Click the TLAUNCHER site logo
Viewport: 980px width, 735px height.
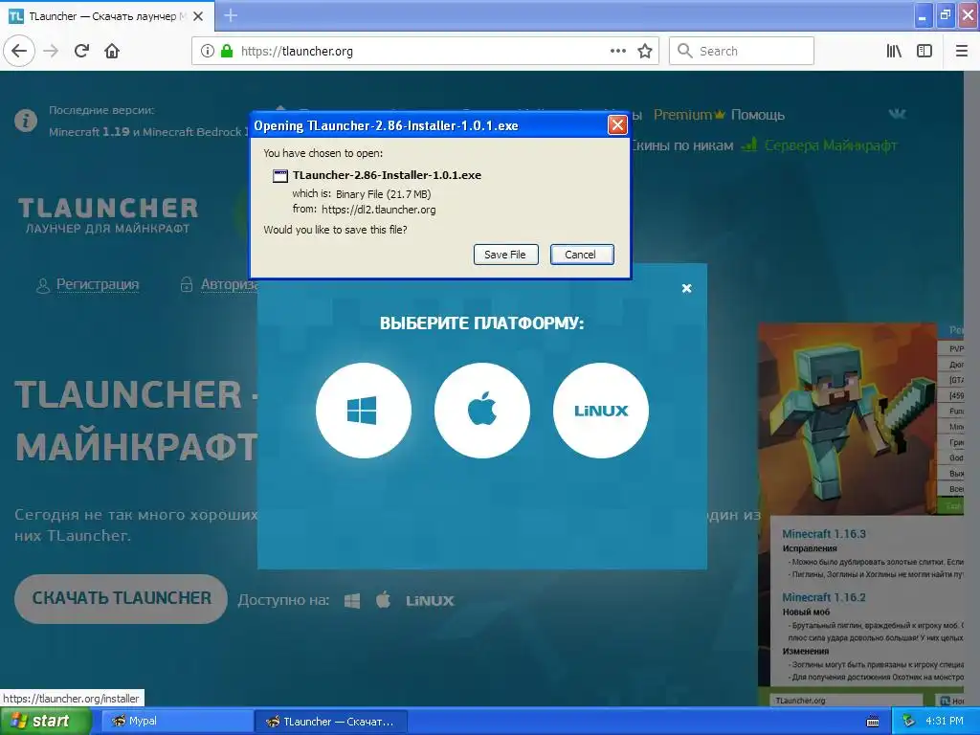pyautogui.click(x=107, y=214)
